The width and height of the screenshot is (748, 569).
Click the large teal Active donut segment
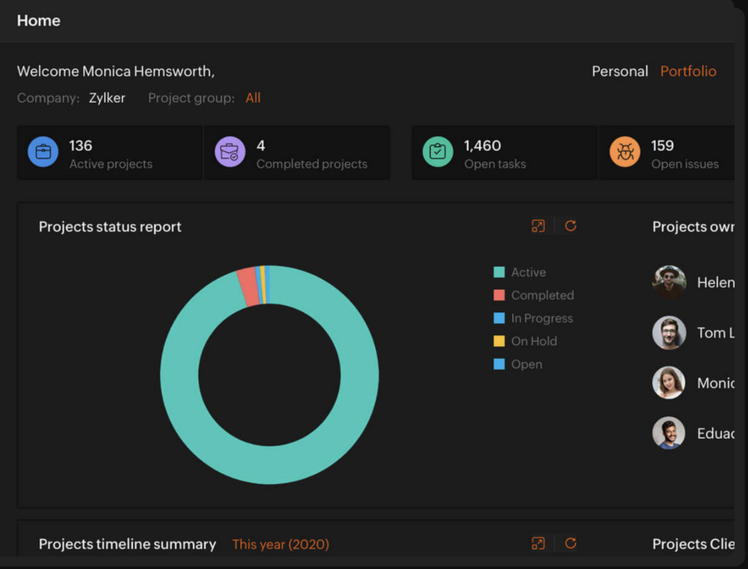[270, 465]
